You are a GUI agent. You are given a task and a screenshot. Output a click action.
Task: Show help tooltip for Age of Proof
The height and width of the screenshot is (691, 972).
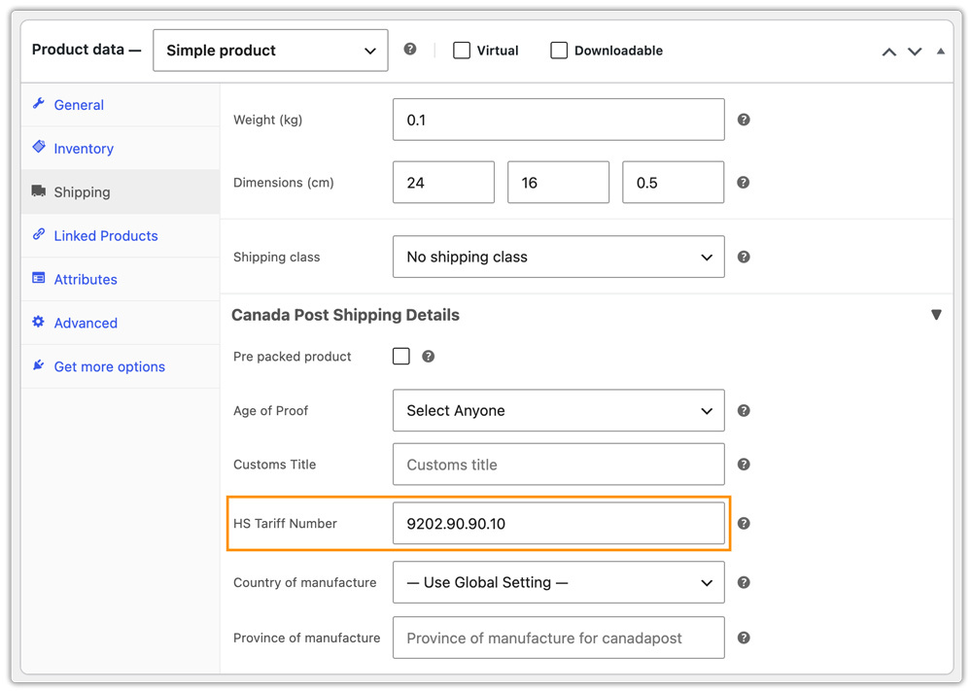pyautogui.click(x=744, y=410)
